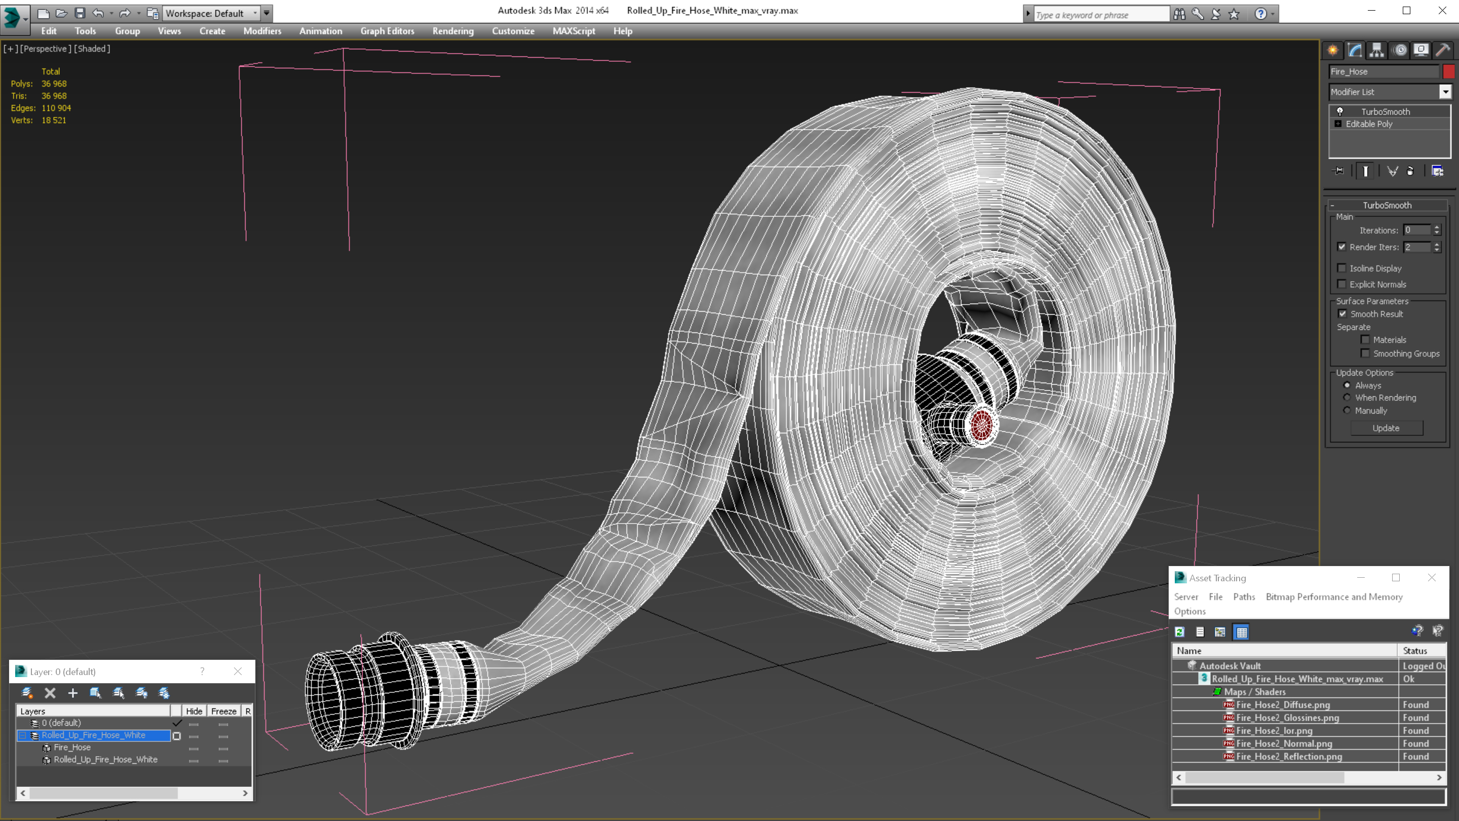
Task: Click Delete layer X icon
Action: pos(50,692)
